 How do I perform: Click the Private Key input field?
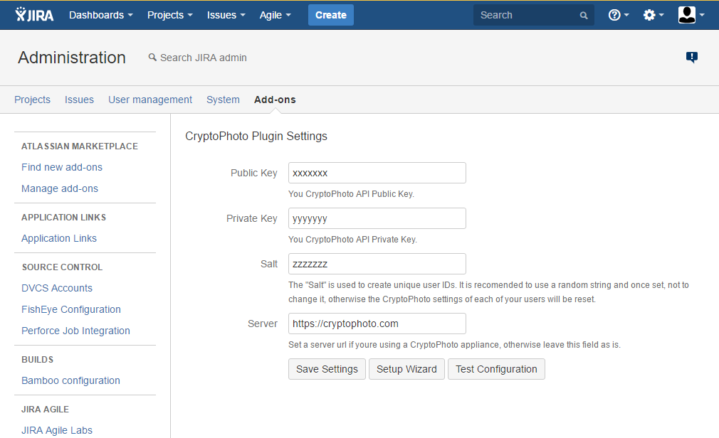coord(377,218)
